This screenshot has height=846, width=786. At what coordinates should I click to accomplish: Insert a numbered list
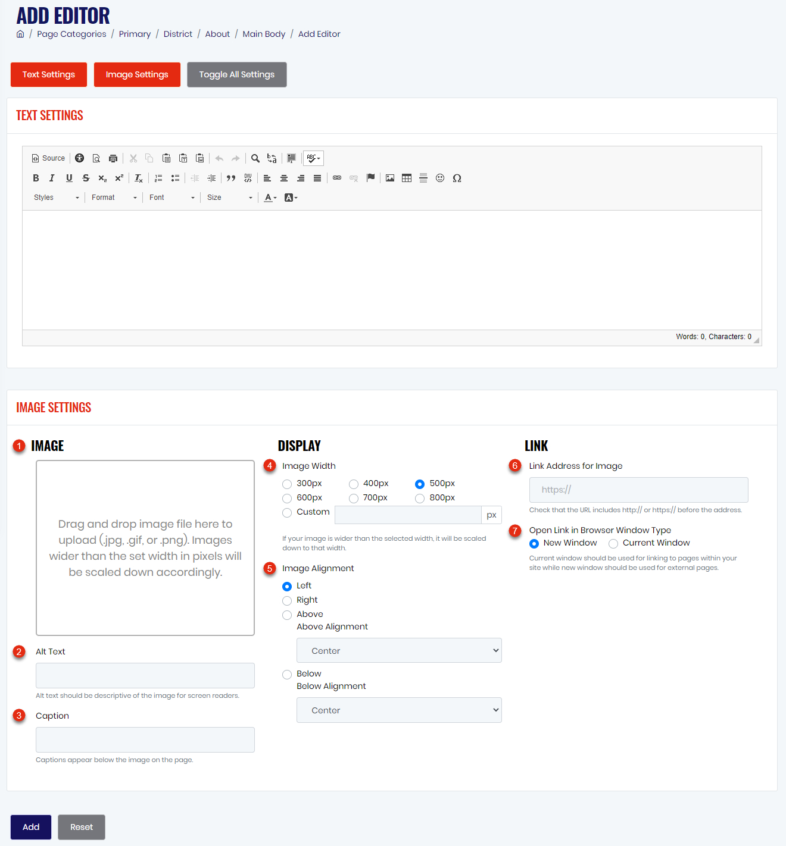158,178
